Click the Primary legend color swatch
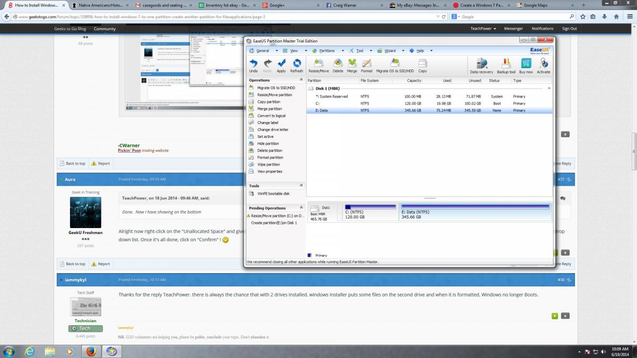The image size is (637, 358). (x=309, y=255)
